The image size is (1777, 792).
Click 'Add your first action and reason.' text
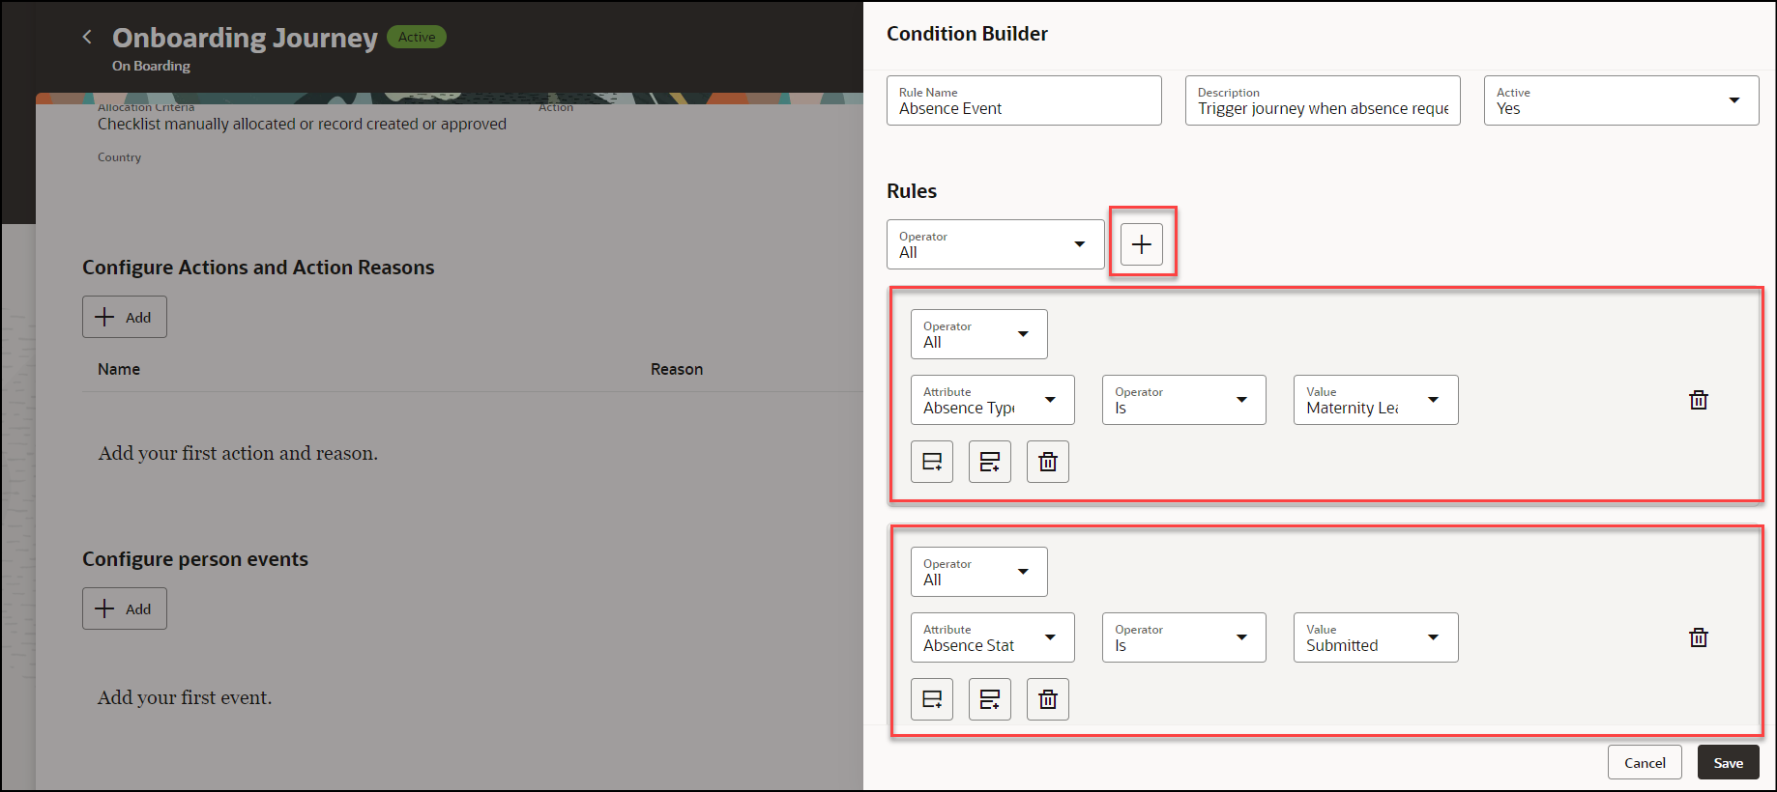click(238, 453)
